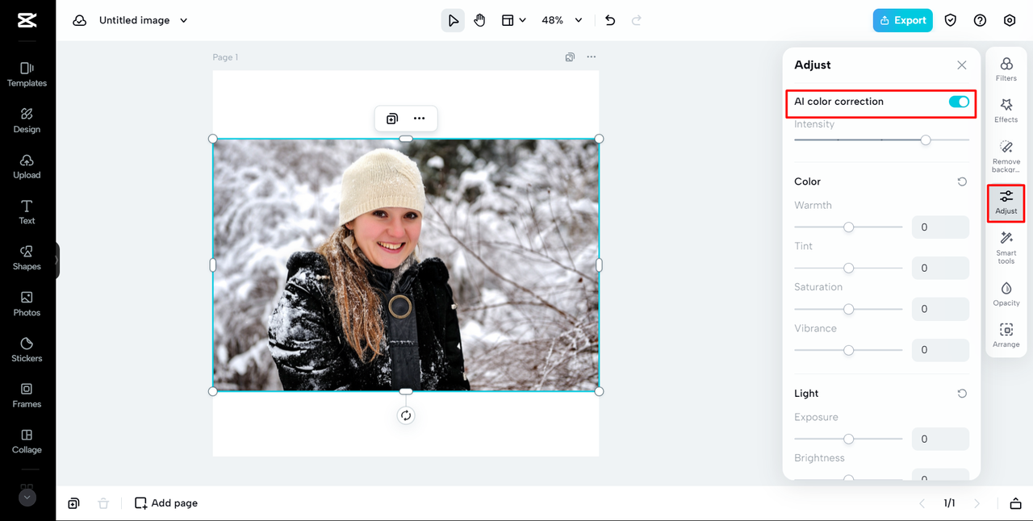Go to the next page arrow
This screenshot has width=1033, height=521.
[x=977, y=503]
